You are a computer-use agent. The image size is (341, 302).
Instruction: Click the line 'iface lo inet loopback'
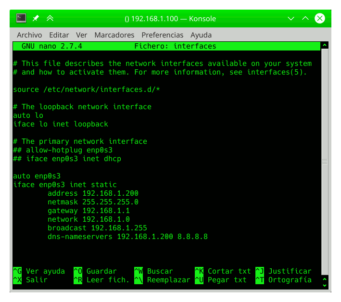coord(61,124)
